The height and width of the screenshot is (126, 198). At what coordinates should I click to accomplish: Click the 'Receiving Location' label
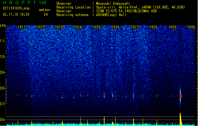click(73, 7)
